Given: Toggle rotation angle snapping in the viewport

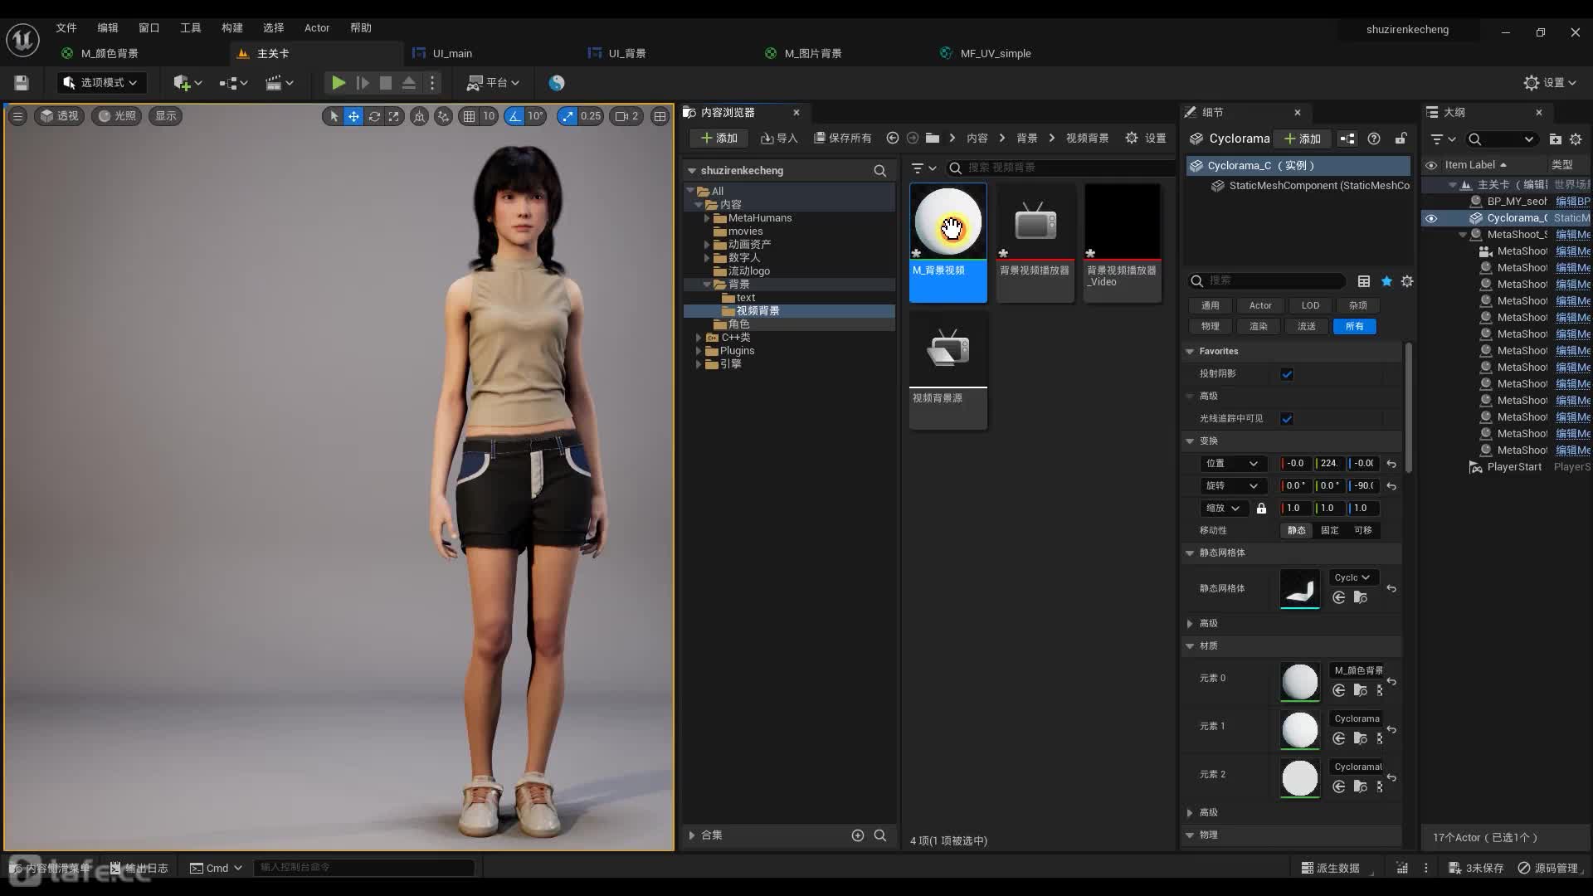Looking at the screenshot, I should pos(515,116).
